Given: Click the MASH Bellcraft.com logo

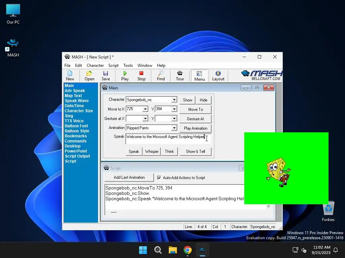Looking at the screenshot, I should [x=261, y=76].
